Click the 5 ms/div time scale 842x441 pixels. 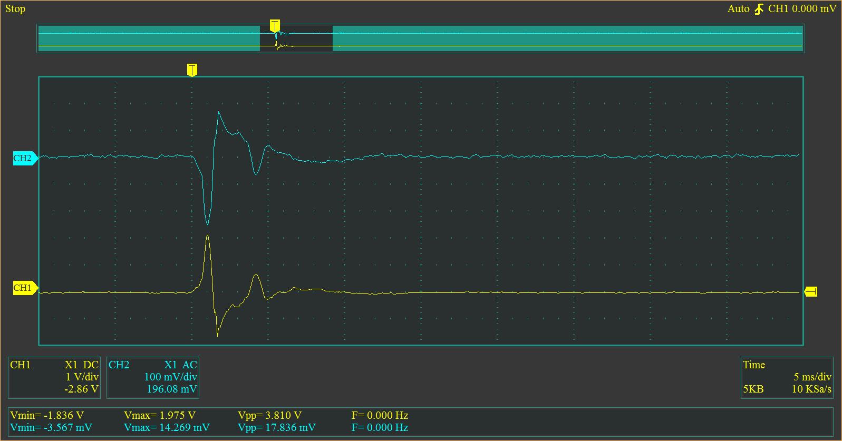pos(812,377)
